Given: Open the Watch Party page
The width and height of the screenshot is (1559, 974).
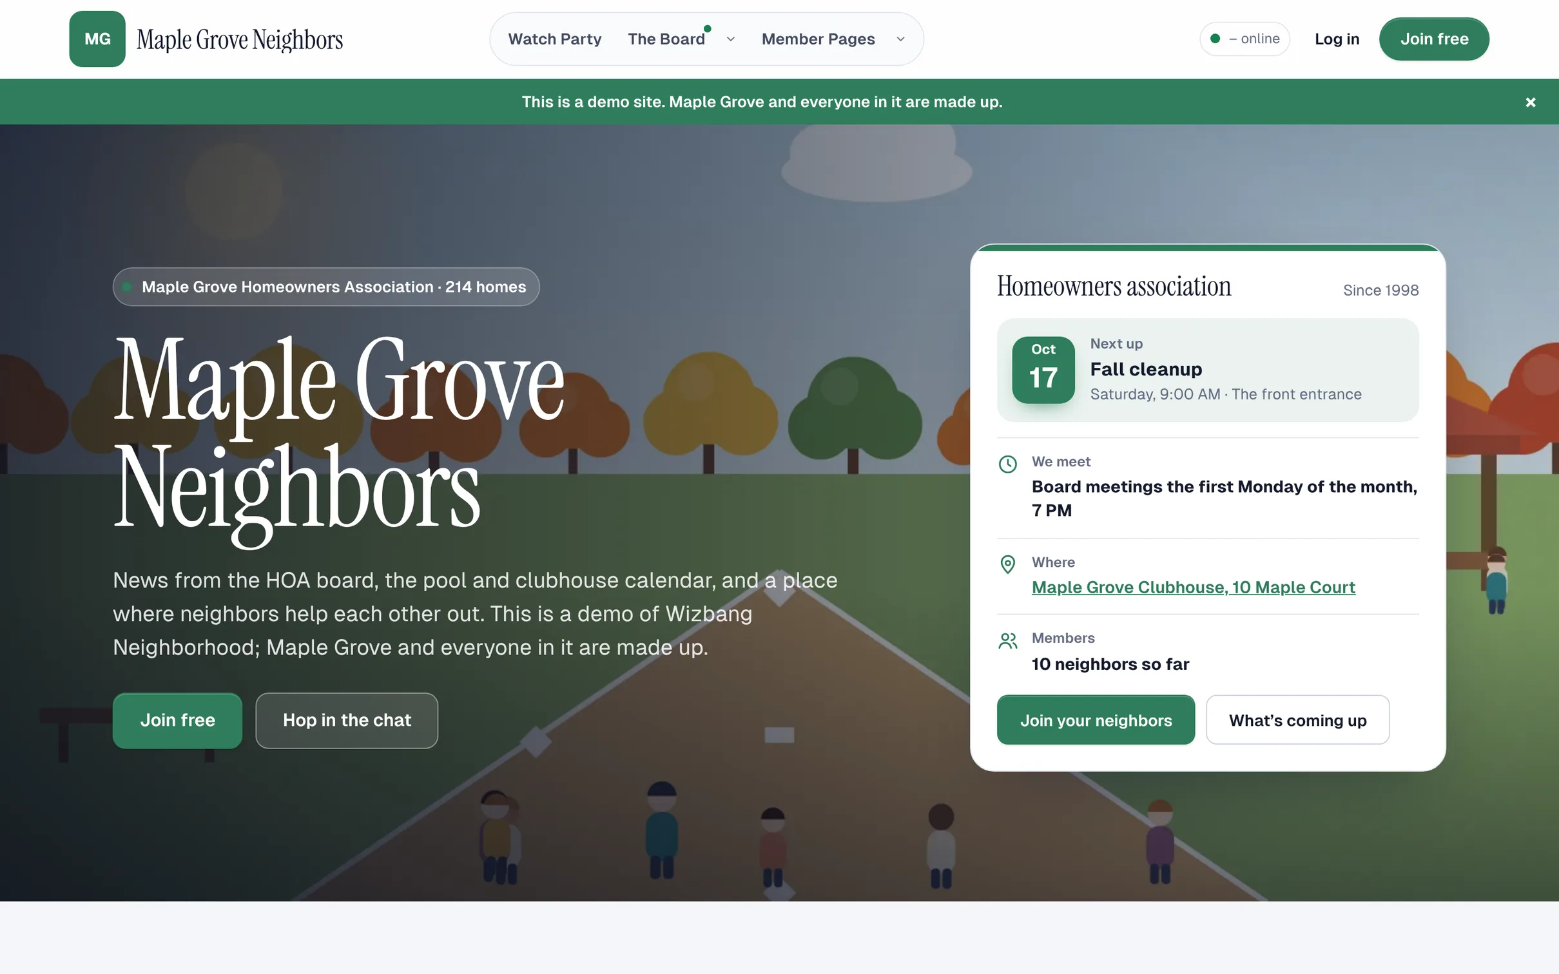Looking at the screenshot, I should coord(555,39).
